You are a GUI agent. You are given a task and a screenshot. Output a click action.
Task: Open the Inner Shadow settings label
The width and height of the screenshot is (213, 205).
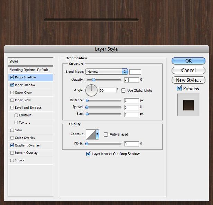click(25, 85)
